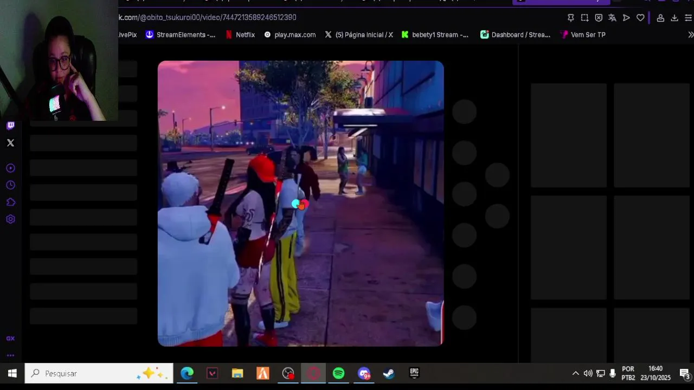694x390 pixels.
Task: Open the Página Inicial / X bookmark
Action: pos(359,35)
